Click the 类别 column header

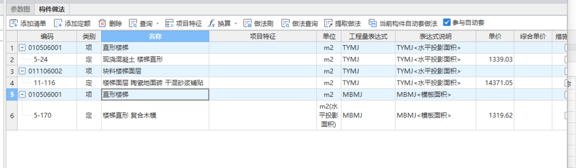tap(89, 37)
